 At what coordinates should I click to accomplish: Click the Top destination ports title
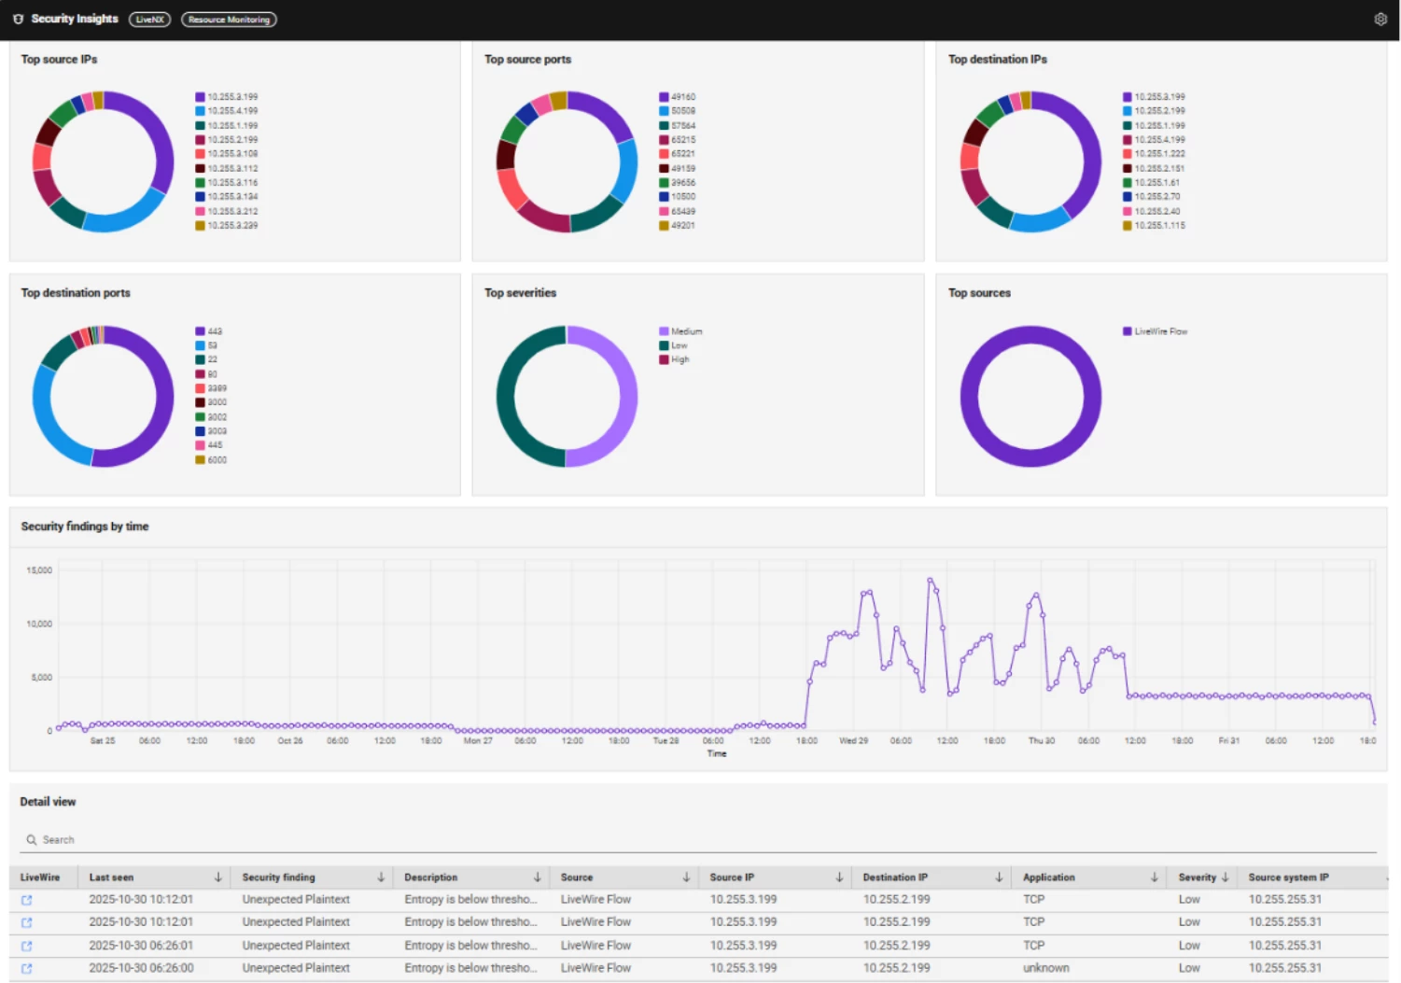click(x=76, y=293)
